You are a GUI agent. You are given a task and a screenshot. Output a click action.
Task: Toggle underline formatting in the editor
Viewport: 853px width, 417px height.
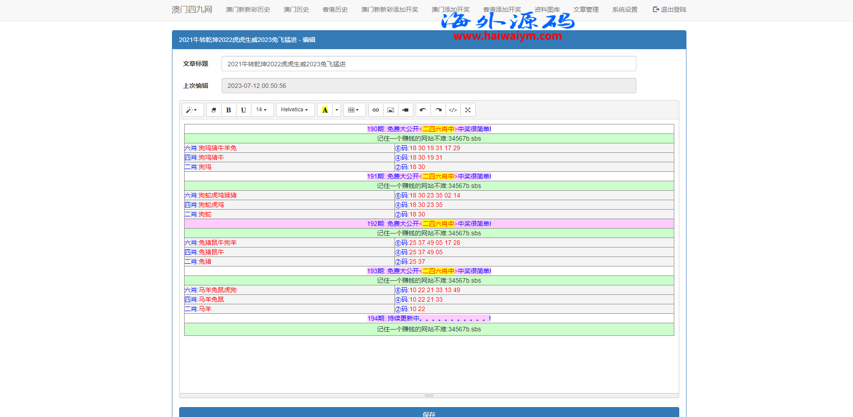pyautogui.click(x=244, y=110)
